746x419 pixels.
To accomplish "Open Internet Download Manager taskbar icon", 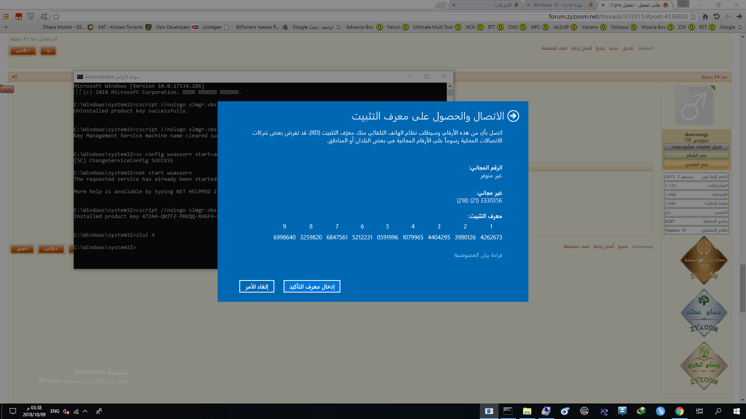I will click(641, 411).
